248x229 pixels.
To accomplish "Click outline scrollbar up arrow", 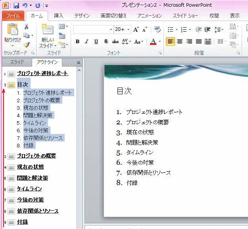I will (79, 70).
